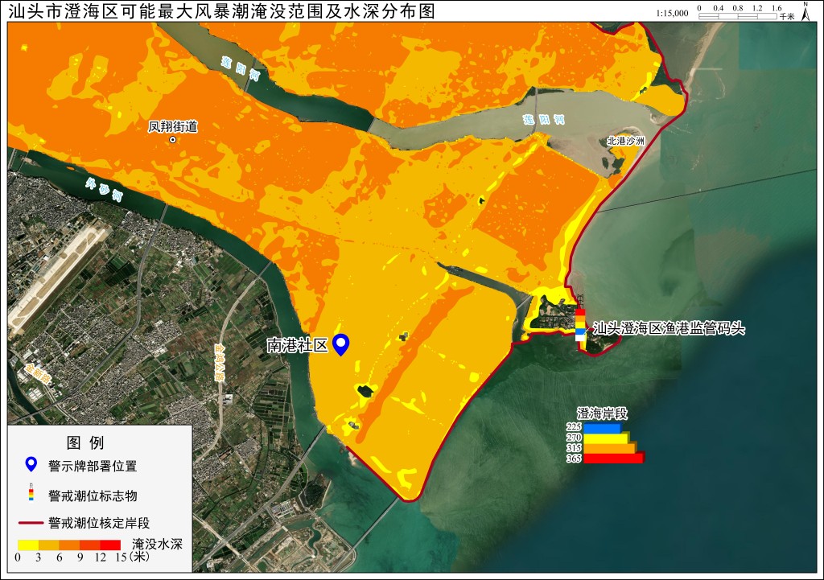Click the north arrow compass symbol
This screenshot has height=580, width=824.
coord(805,11)
